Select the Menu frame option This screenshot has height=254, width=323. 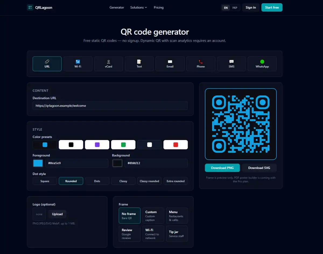point(177,216)
